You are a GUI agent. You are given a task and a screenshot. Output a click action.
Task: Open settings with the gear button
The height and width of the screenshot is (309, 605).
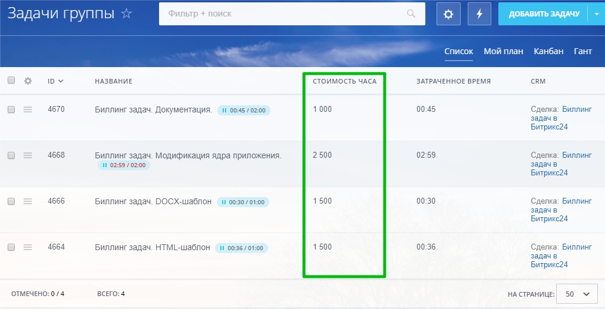(x=448, y=14)
